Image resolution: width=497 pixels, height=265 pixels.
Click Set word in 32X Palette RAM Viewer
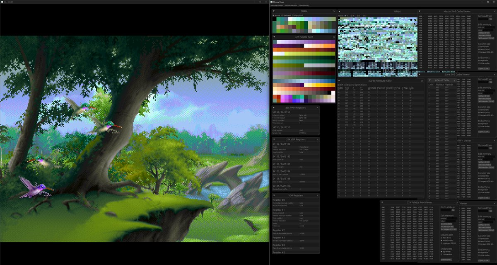point(447,226)
